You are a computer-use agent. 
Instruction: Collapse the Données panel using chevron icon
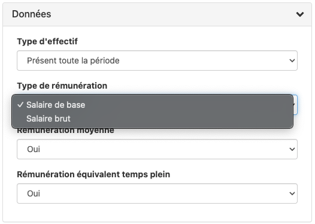tap(300, 14)
